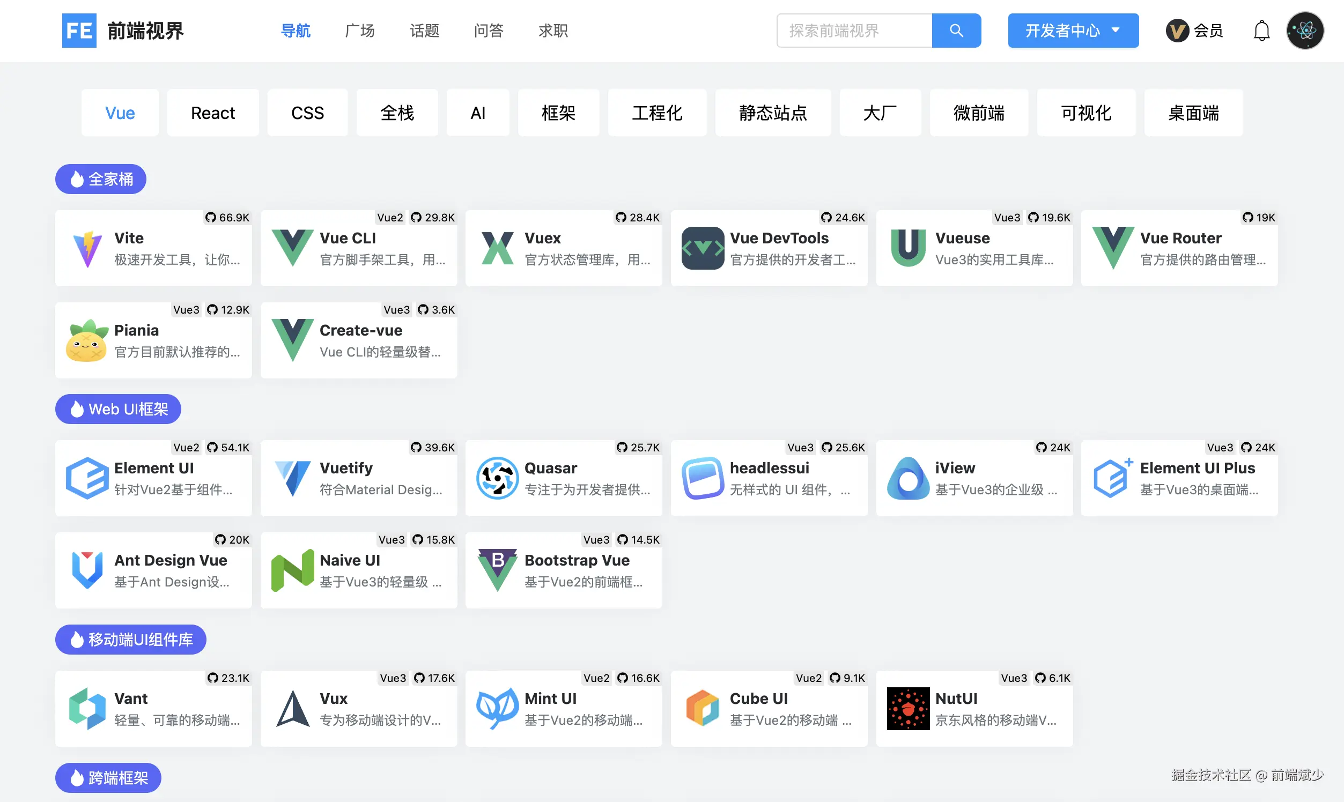
Task: Click the Quasar logo icon
Action: [497, 478]
